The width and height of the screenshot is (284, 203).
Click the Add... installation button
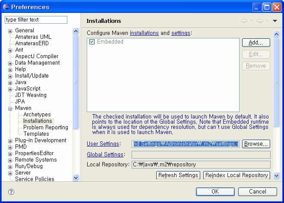point(256,43)
